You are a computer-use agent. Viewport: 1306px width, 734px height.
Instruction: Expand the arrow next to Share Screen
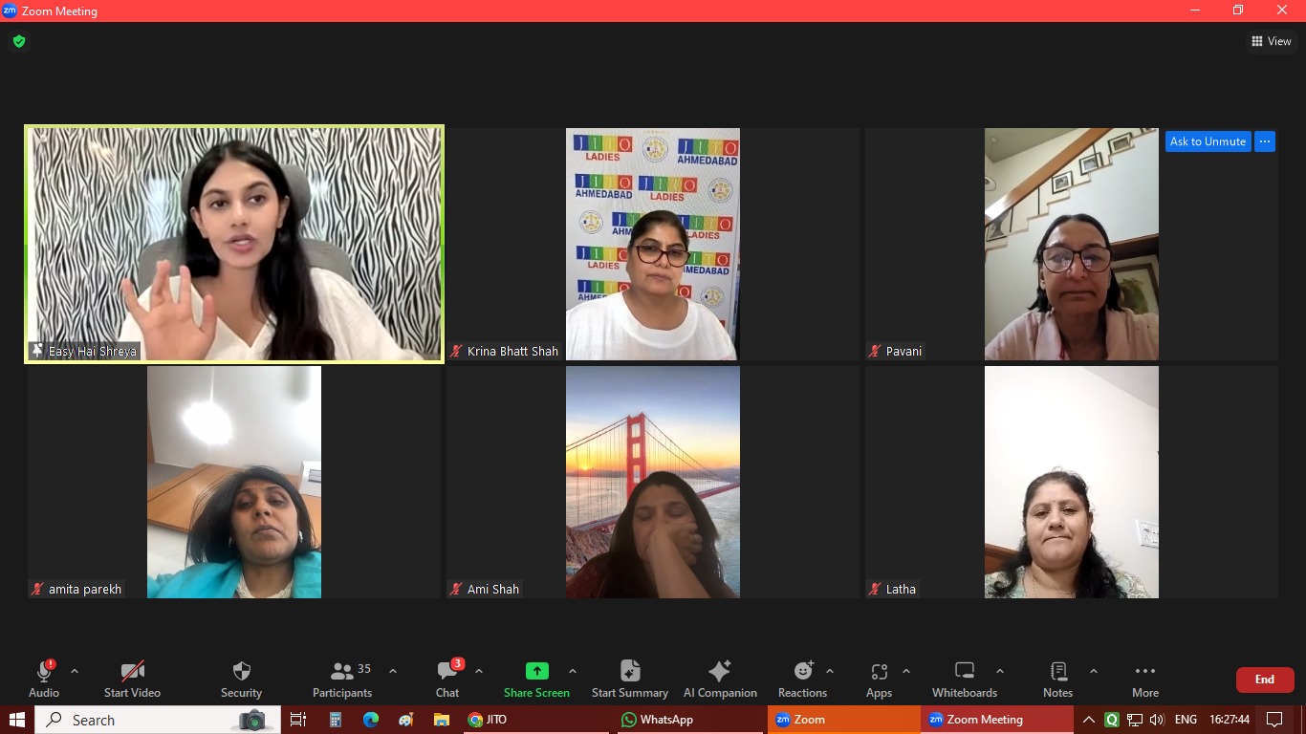click(573, 671)
